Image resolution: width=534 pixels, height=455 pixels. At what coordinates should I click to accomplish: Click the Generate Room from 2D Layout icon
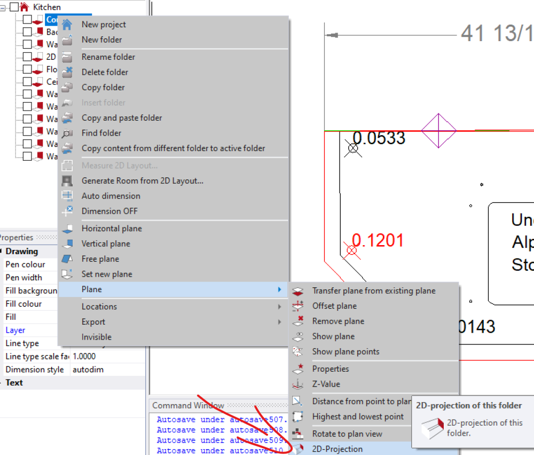point(67,181)
